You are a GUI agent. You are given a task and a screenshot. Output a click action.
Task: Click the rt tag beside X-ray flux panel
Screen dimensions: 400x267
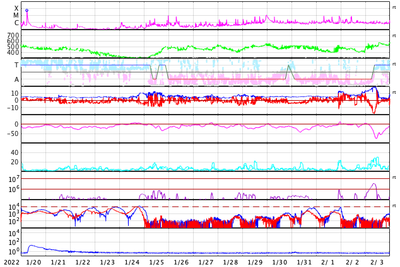(x=394, y=8)
